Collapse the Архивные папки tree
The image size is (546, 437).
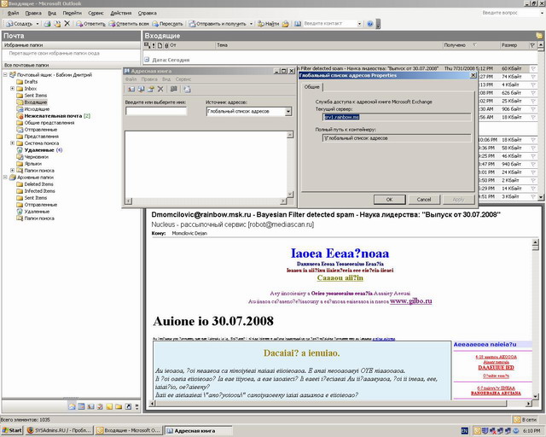pyautogui.click(x=5, y=177)
